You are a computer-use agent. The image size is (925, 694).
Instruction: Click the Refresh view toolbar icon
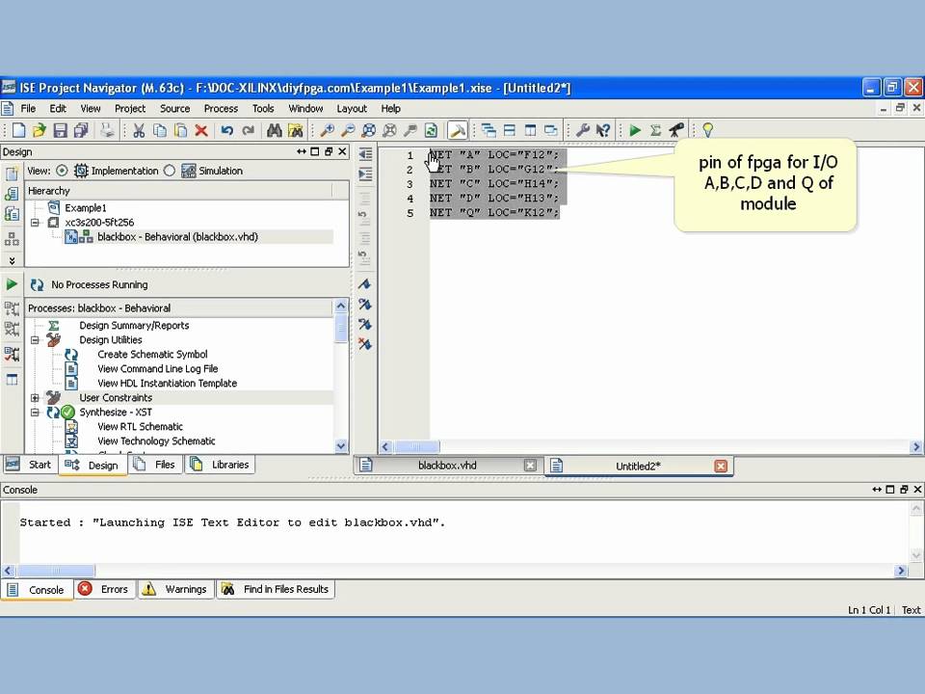[431, 130]
